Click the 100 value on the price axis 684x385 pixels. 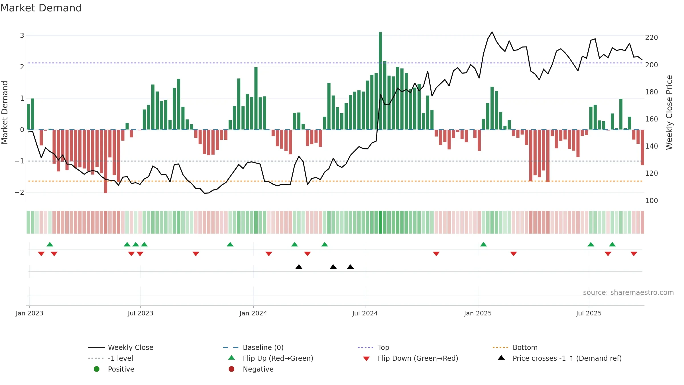[x=652, y=201]
